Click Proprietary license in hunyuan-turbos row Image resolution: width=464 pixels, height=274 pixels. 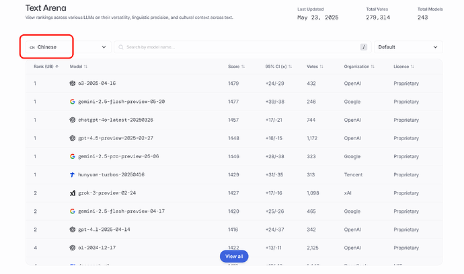click(406, 175)
